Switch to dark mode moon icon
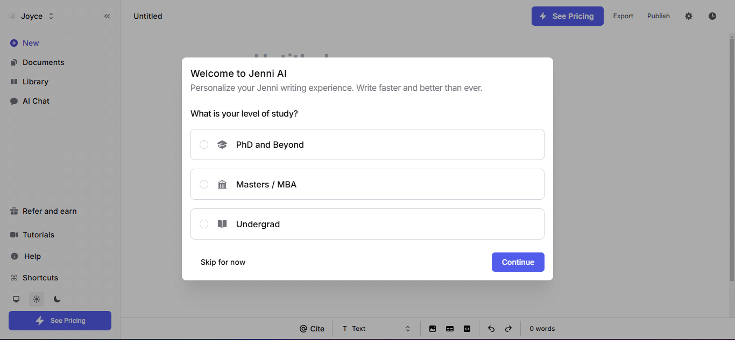735x340 pixels. (57, 299)
